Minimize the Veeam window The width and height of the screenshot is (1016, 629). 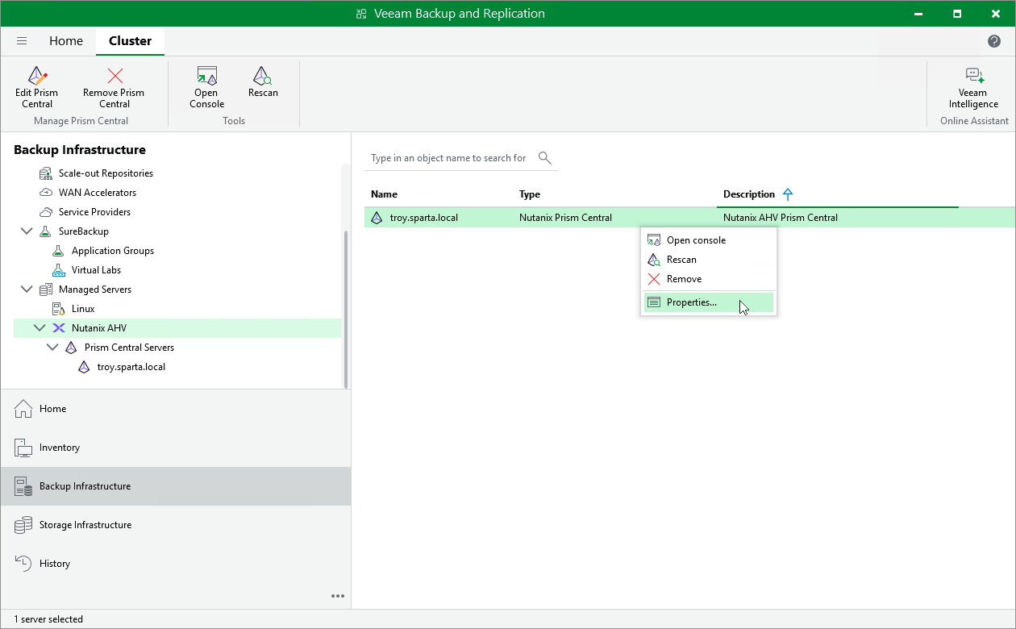918,14
